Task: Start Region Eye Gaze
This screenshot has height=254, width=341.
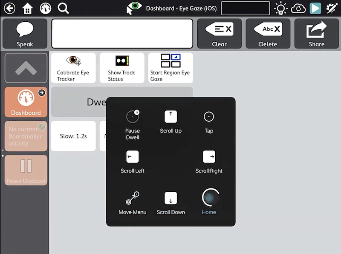Action: click(x=170, y=68)
